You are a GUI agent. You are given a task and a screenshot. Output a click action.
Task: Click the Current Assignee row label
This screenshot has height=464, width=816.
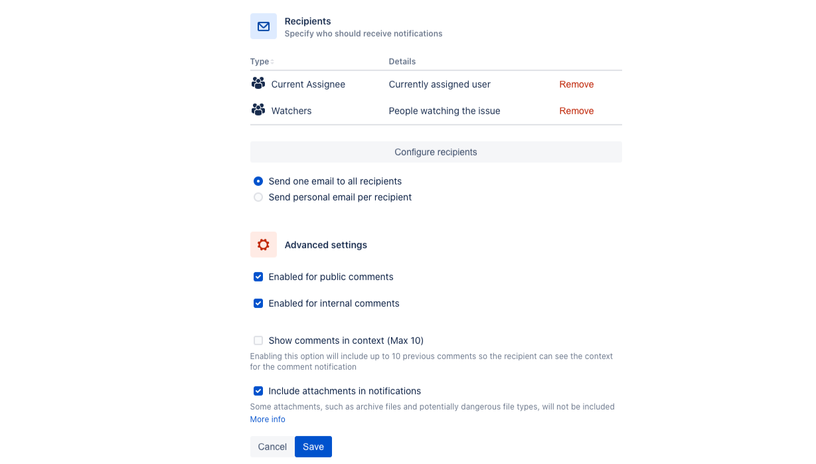308,84
